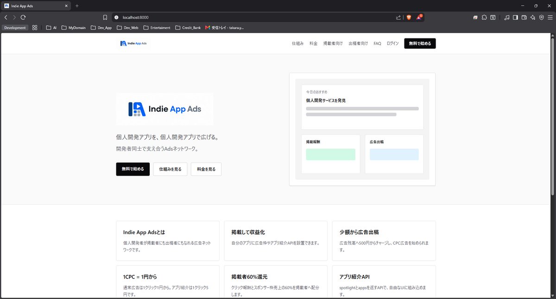Click the 個人開発サービスを発見 preview card
This screenshot has height=299, width=556.
(x=362, y=107)
